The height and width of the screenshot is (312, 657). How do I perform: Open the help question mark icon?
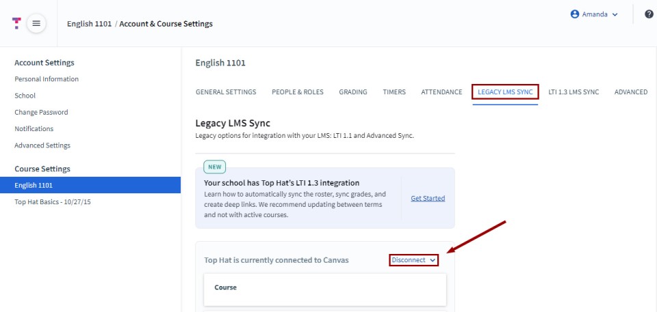(649, 14)
